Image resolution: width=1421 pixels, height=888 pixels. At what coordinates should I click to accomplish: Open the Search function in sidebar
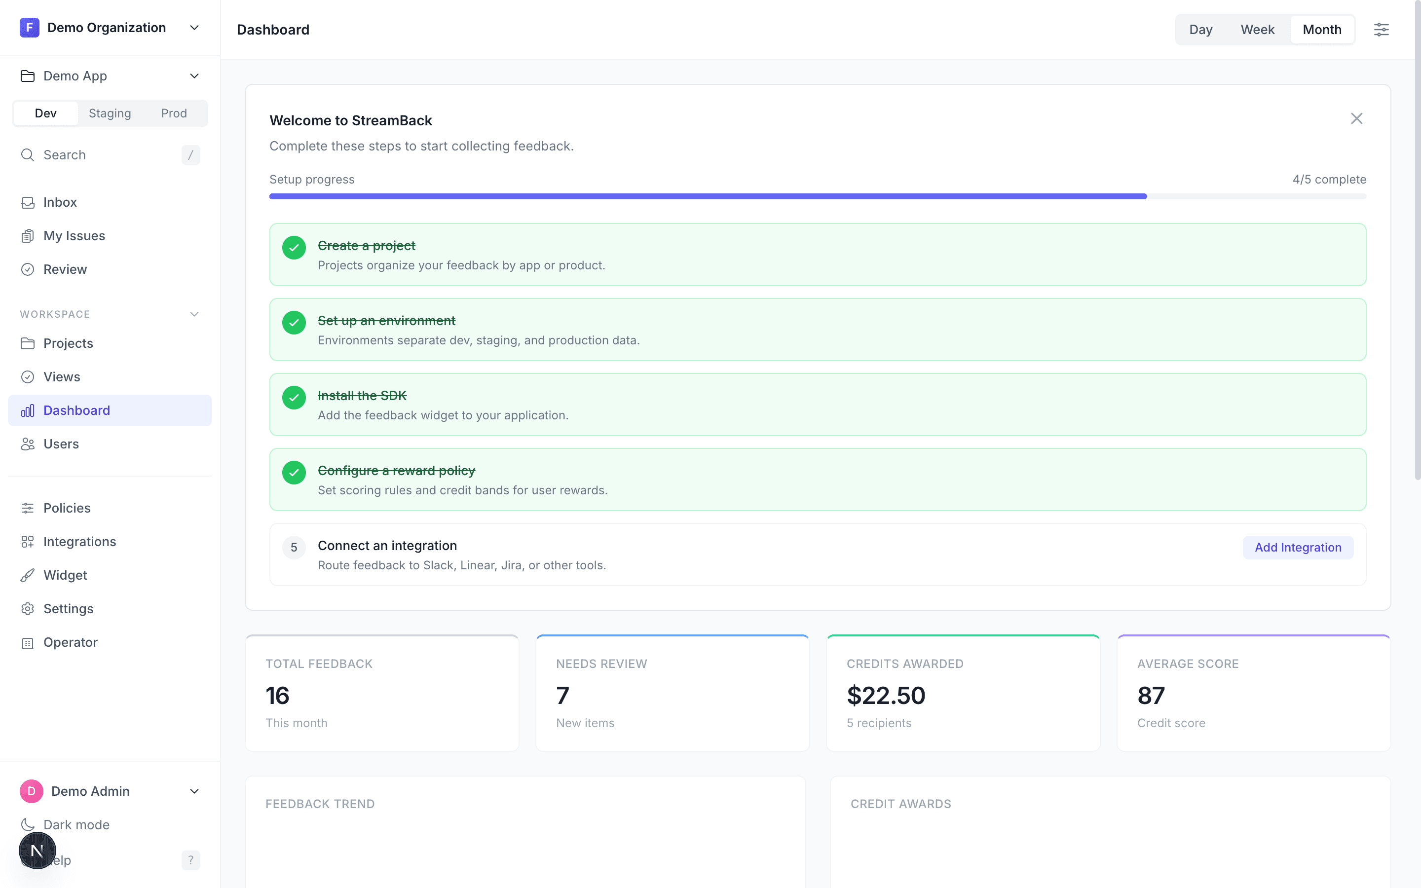click(x=65, y=155)
